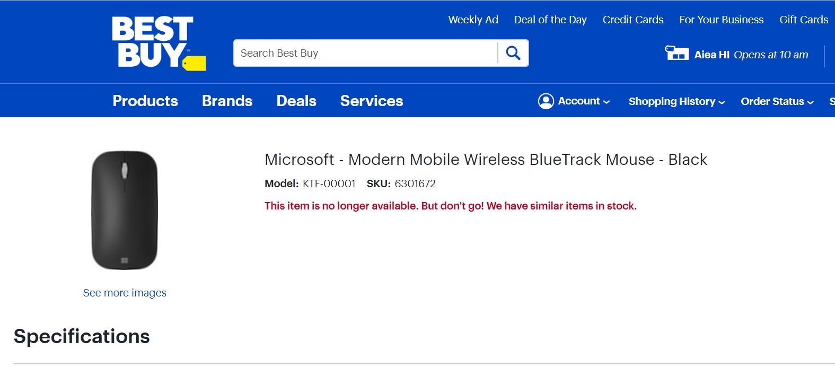835x367 pixels.
Task: Open the Weekly Ad link
Action: tap(473, 20)
